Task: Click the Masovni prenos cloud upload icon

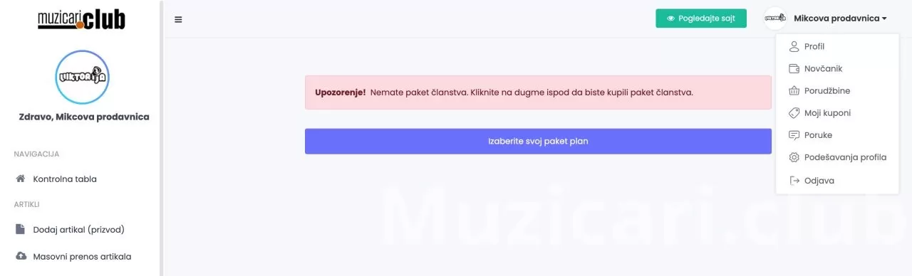Action: 21,256
